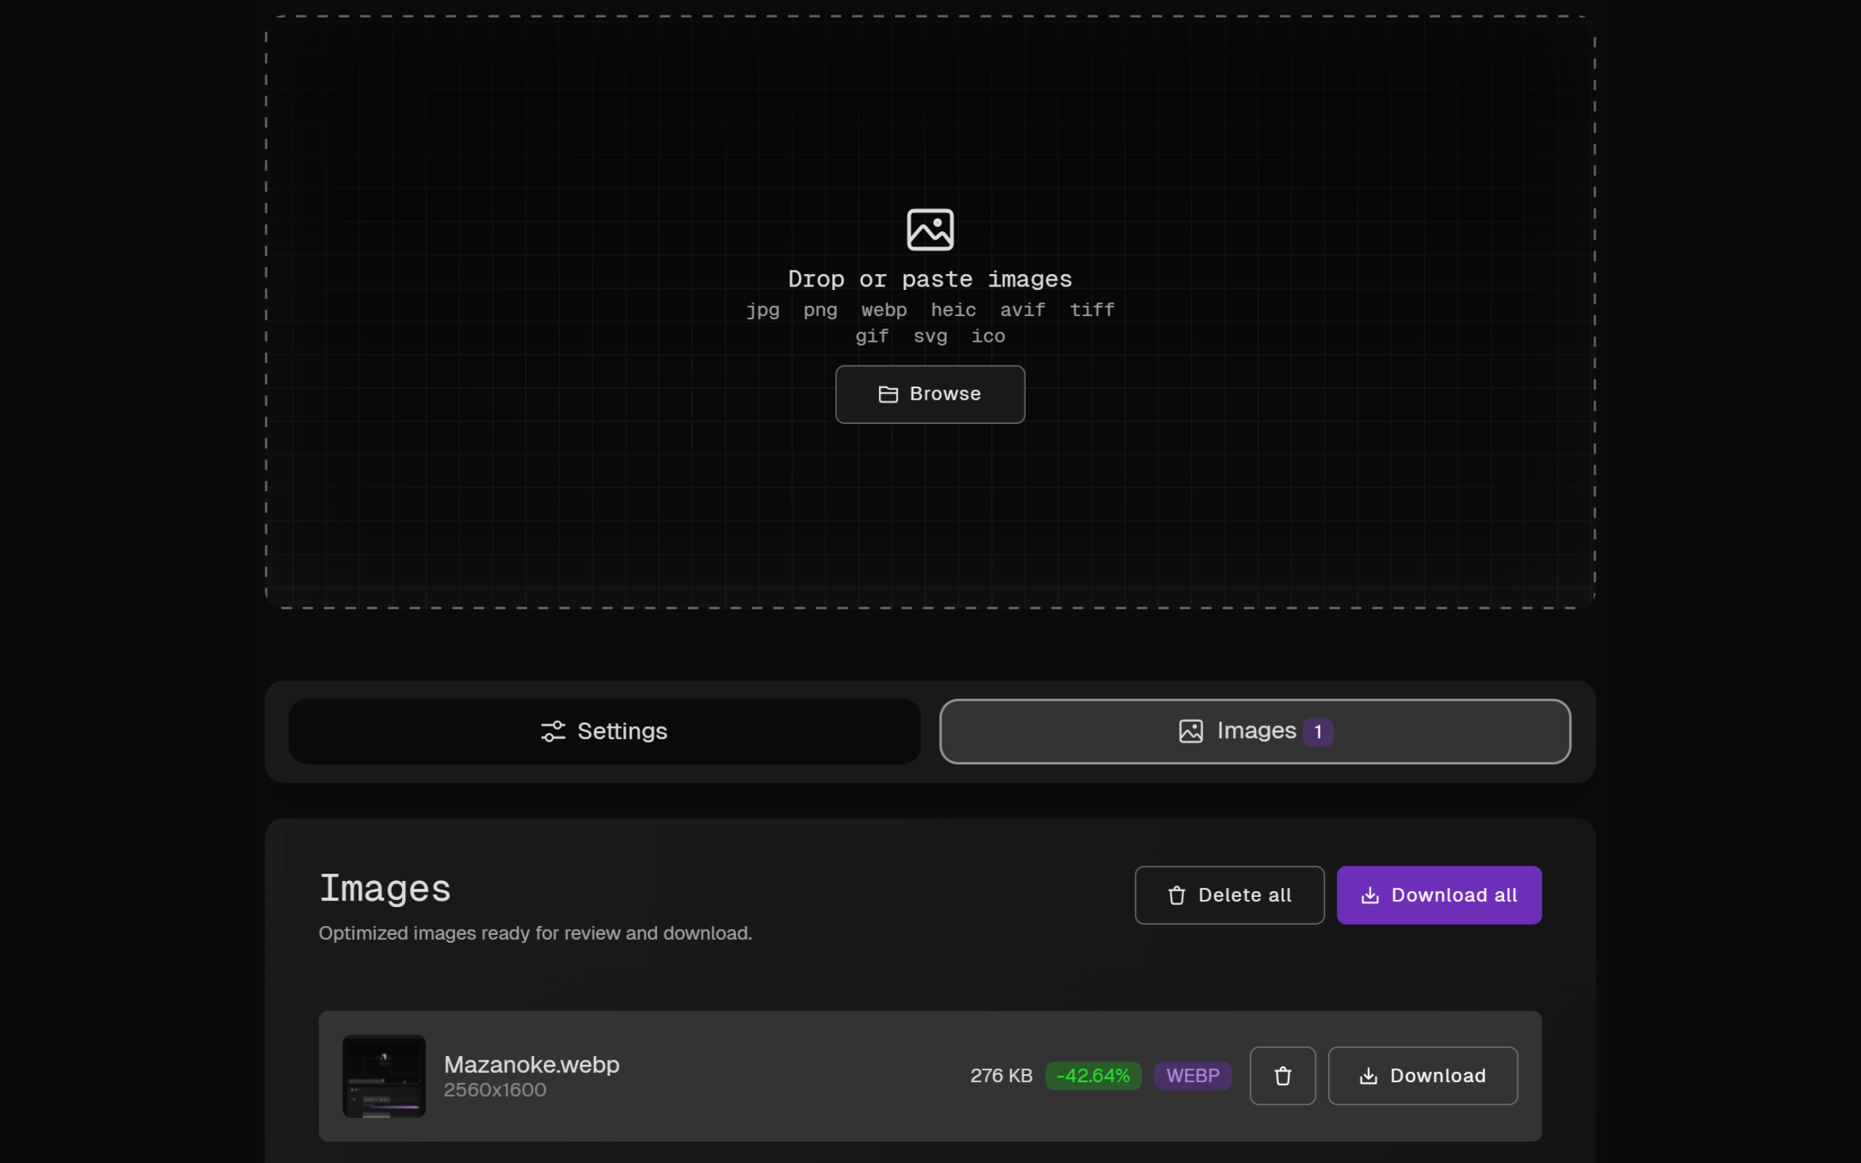The width and height of the screenshot is (1861, 1163).
Task: Click the "Drop or paste images" heading
Action: 930,279
